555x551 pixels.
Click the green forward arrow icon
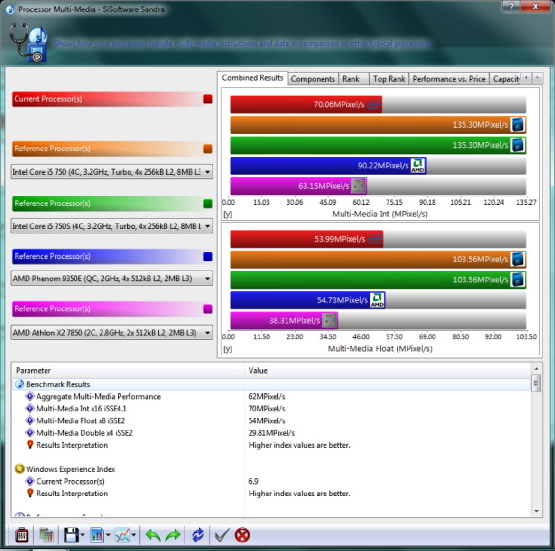click(173, 535)
